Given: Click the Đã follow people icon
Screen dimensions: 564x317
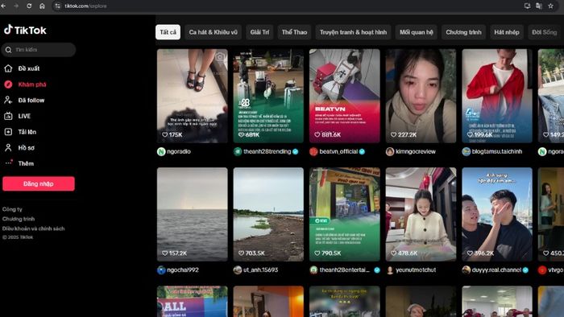Looking at the screenshot, I should pos(8,100).
